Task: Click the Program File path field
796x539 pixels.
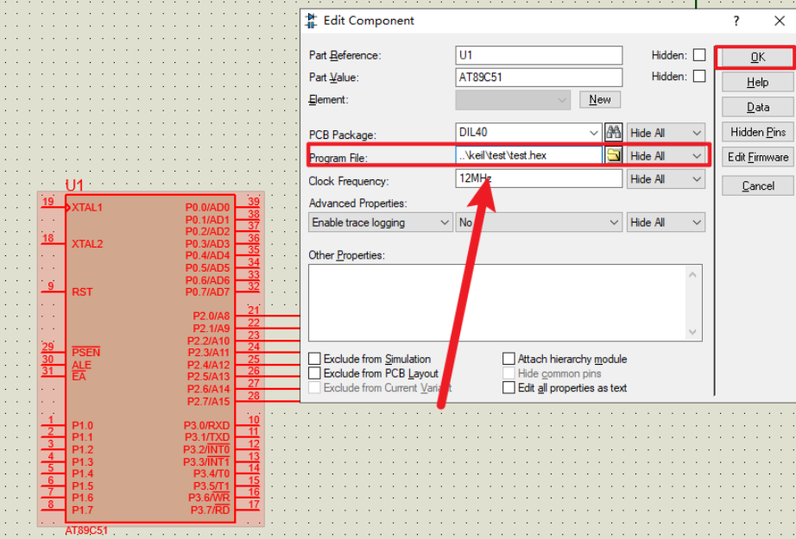Action: [x=528, y=155]
